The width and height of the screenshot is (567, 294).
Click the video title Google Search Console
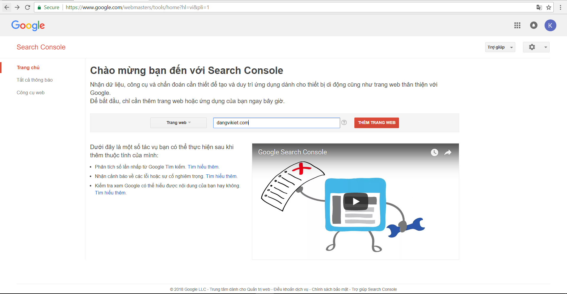(x=292, y=152)
